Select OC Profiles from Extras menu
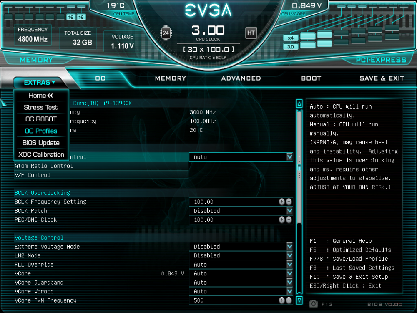Viewport: 417px width, 313px height. click(x=41, y=131)
